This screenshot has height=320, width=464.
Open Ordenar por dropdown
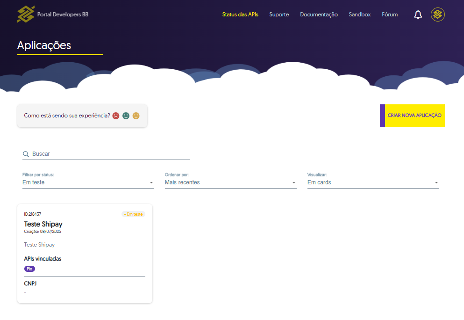click(230, 182)
